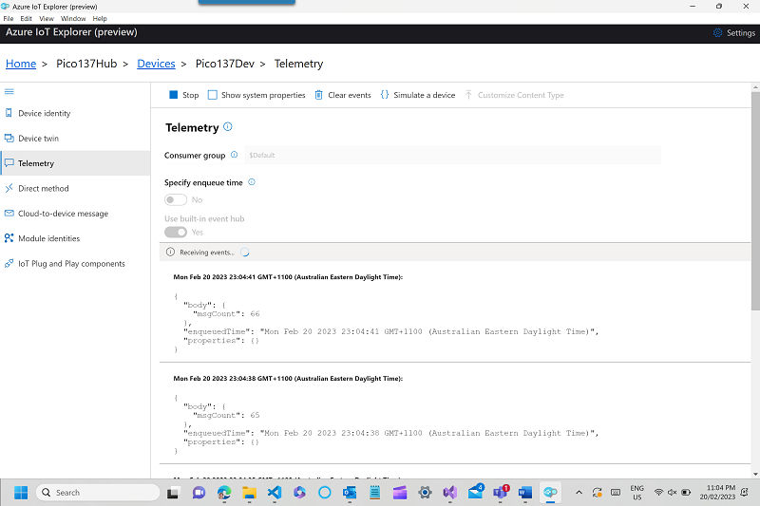
Task: Click info icon beside Consumer group
Action: (234, 155)
